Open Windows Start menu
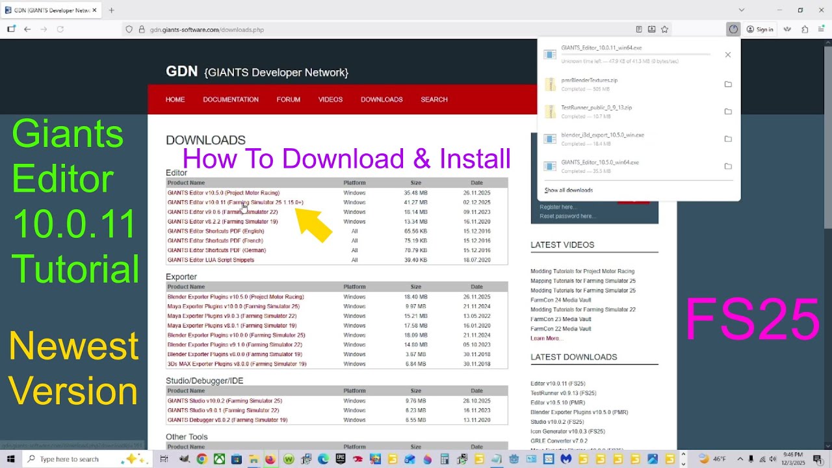The height and width of the screenshot is (468, 832). pyautogui.click(x=10, y=459)
